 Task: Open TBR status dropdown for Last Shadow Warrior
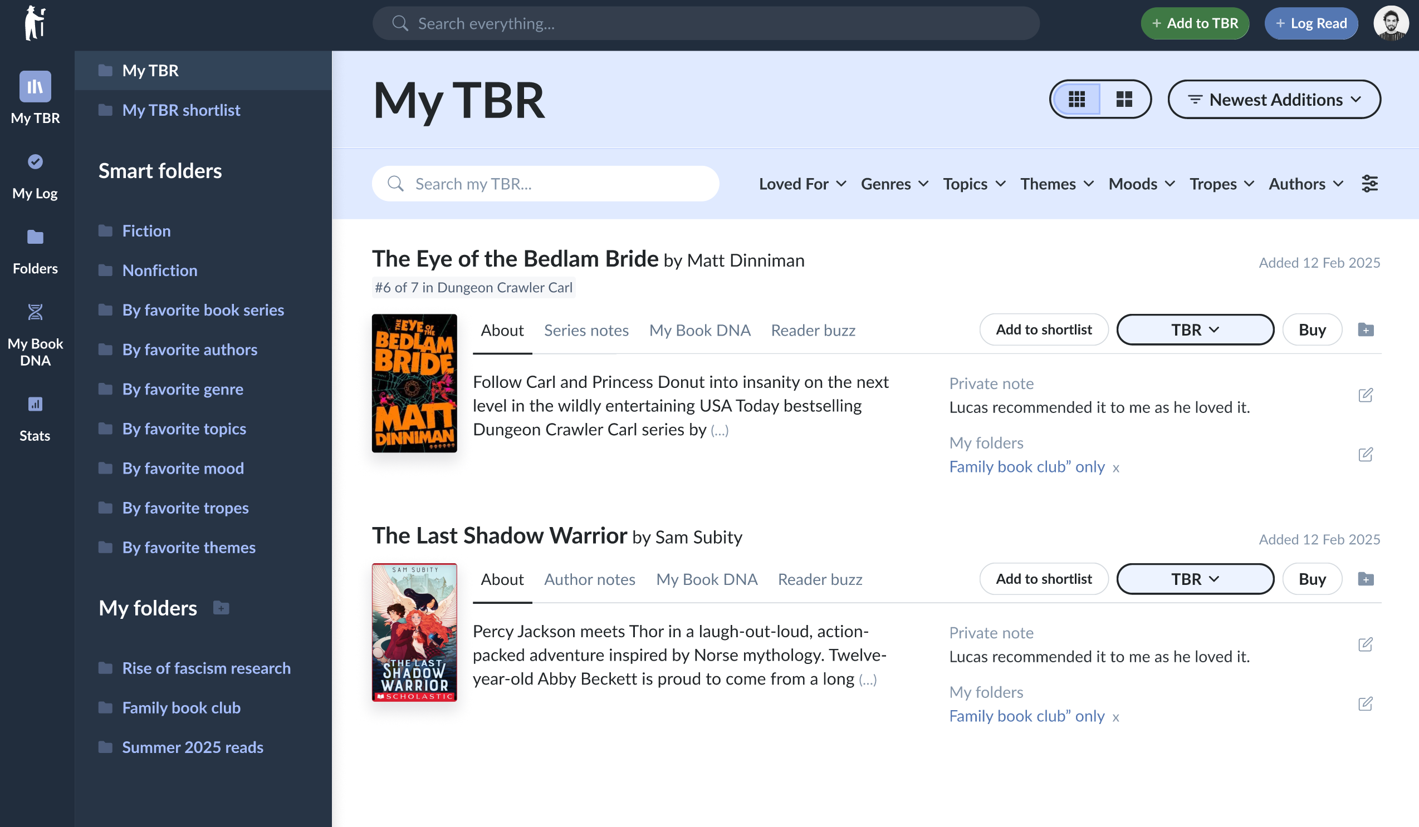click(1195, 579)
